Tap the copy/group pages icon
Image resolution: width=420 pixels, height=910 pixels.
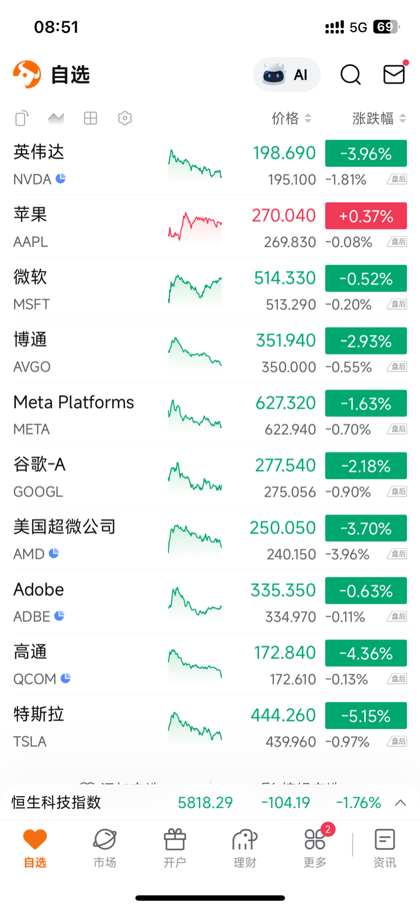tap(21, 118)
